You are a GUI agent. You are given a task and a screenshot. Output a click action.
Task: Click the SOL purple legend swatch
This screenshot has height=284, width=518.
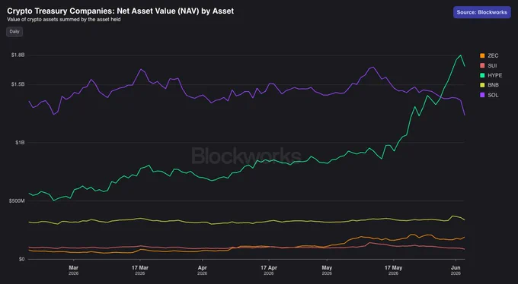click(x=482, y=95)
